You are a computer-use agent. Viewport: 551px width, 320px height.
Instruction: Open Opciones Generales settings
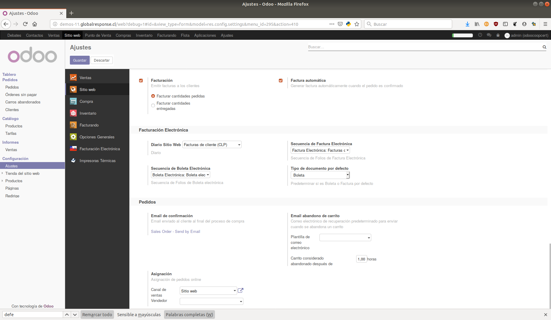click(x=97, y=137)
